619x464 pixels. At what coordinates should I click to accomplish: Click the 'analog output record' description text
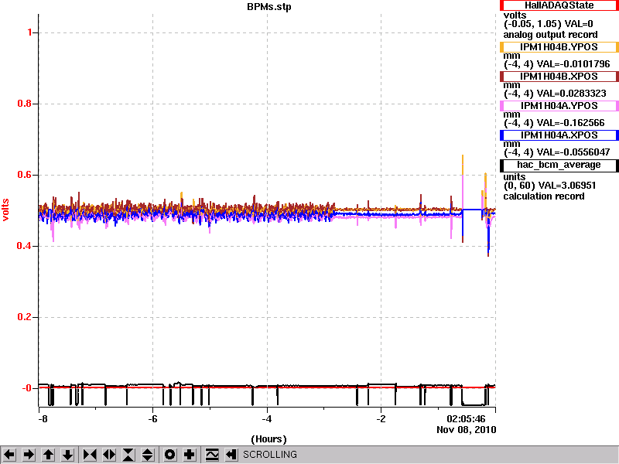click(550, 35)
